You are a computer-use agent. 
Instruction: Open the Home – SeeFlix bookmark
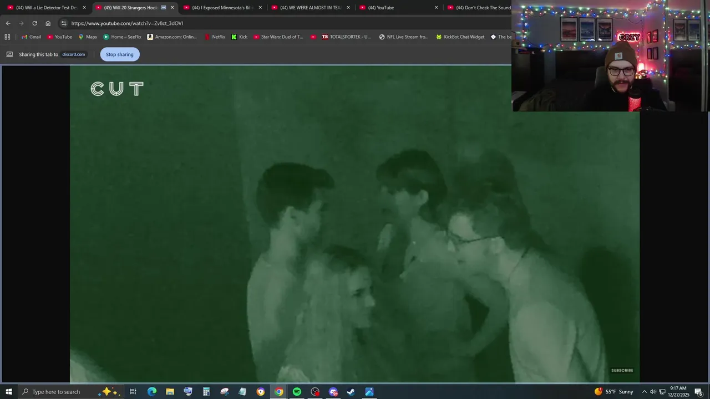tap(122, 37)
